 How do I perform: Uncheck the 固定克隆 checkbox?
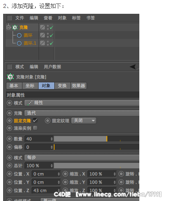[x=35, y=121]
